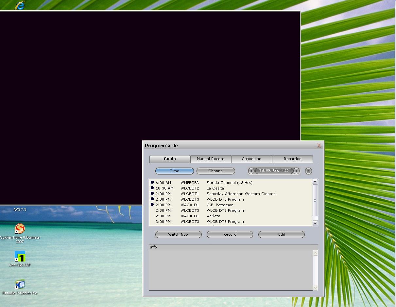Open the Scheduled tab
This screenshot has height=307, width=396.
coord(251,159)
